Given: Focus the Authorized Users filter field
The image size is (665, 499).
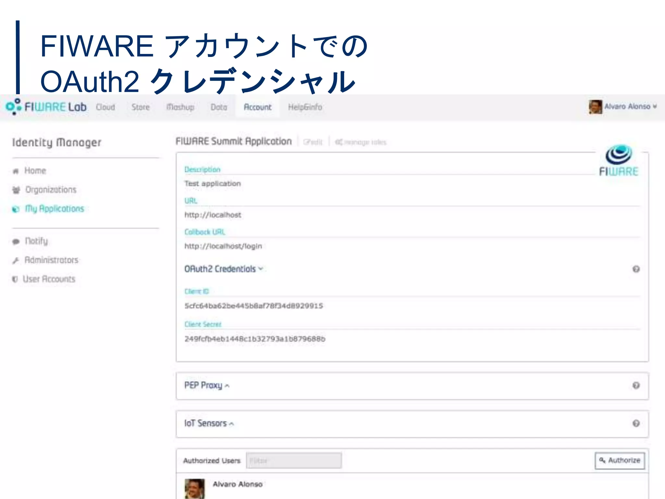Looking at the screenshot, I should coord(294,461).
